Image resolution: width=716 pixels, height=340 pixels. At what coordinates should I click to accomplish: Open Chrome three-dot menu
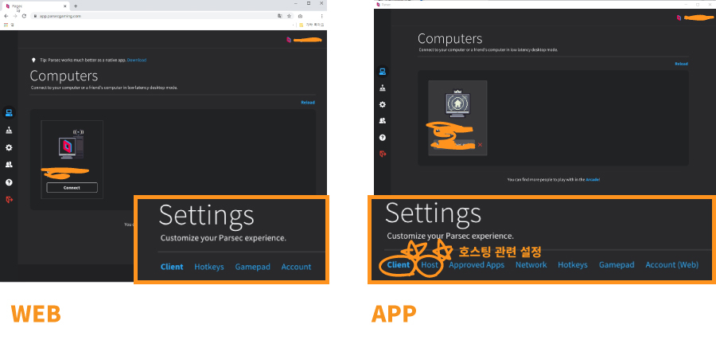(322, 16)
